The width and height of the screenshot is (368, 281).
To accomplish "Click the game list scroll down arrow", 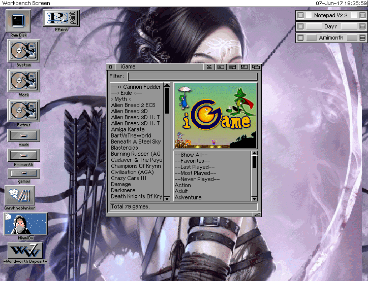I will (167, 199).
